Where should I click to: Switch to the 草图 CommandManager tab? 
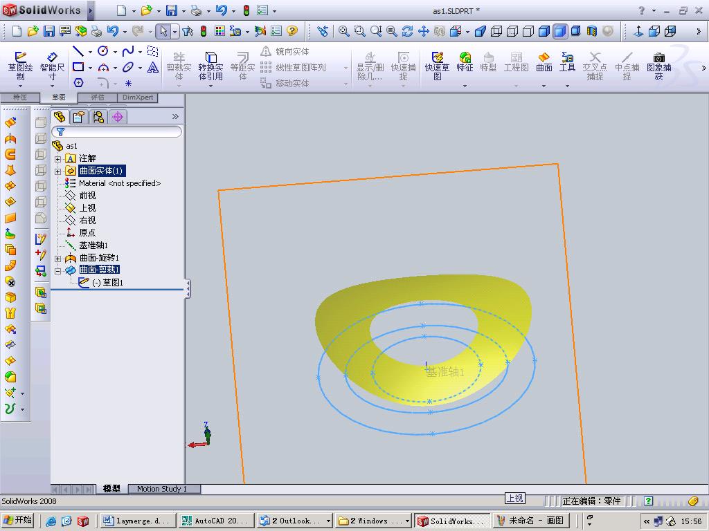59,97
